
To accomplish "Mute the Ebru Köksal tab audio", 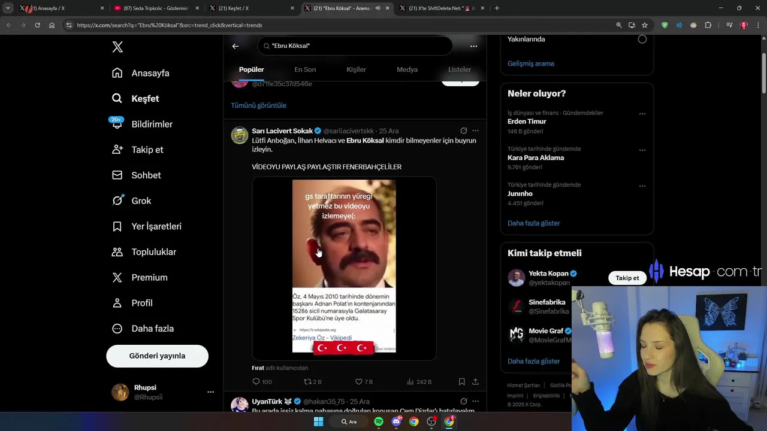I will [378, 8].
